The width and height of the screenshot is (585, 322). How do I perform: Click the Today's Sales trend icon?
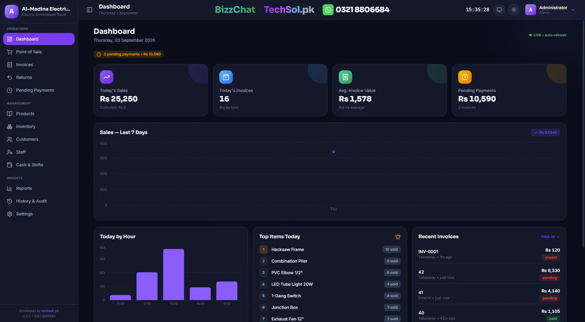107,77
